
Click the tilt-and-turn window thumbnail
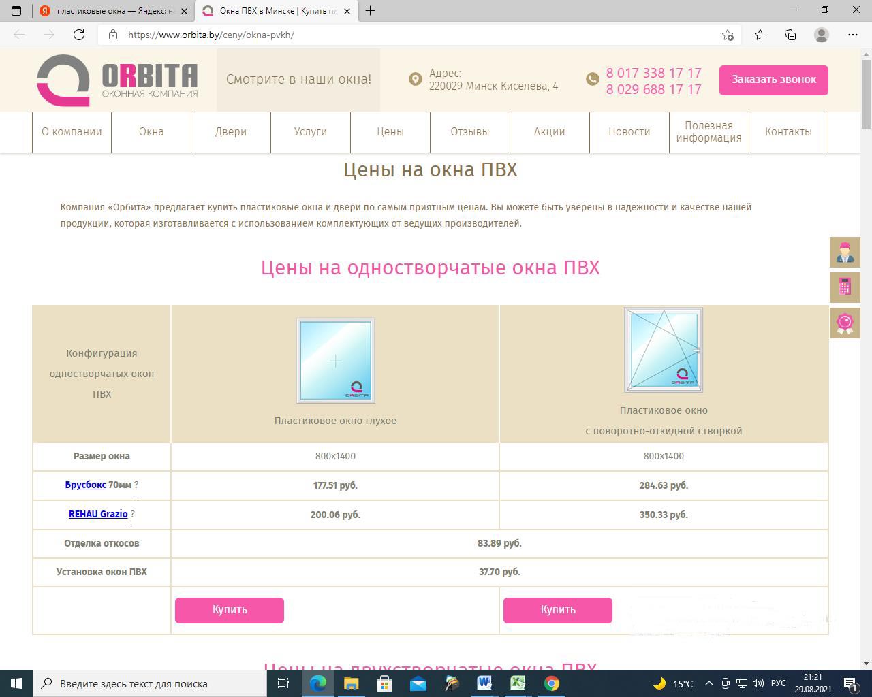tap(664, 351)
